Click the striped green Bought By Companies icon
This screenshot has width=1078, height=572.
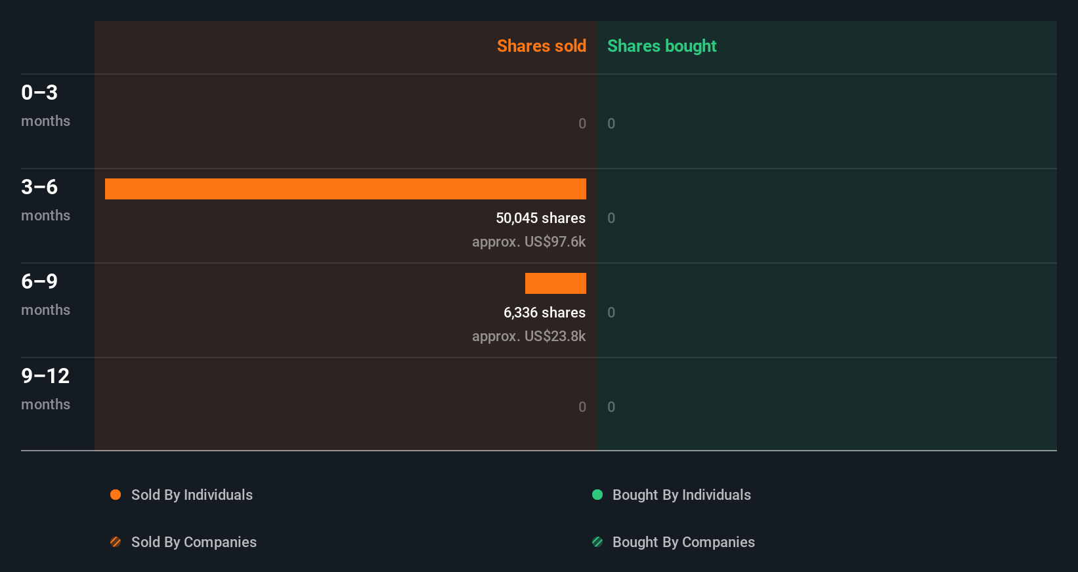pyautogui.click(x=597, y=542)
